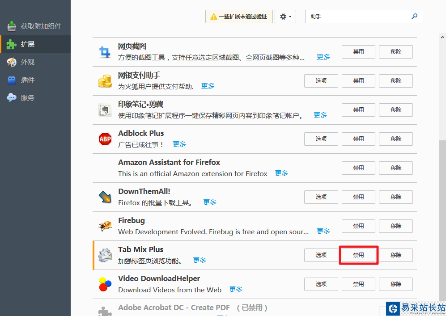Image resolution: width=446 pixels, height=316 pixels.
Task: Disable Amazon Assistant for Firefox
Action: [358, 168]
